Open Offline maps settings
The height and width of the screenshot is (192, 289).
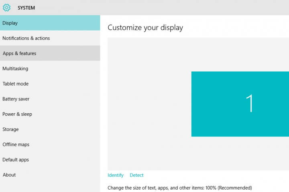50,145
